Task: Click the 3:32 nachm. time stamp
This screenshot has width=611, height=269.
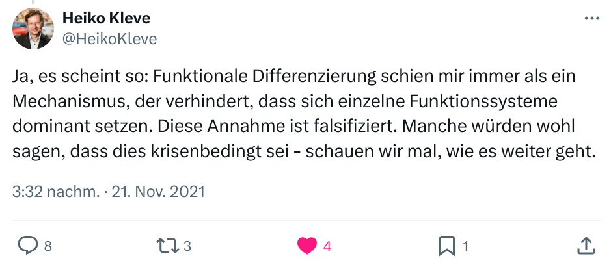Action: click(56, 192)
